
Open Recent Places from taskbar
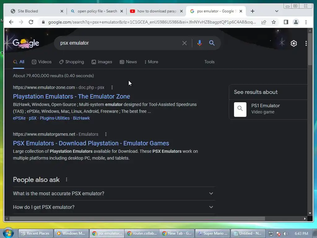(x=36, y=233)
